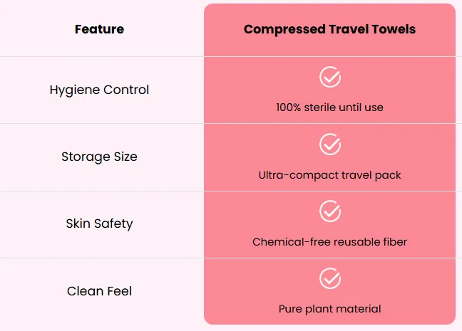Click the Hygiene Control checkmark icon
The width and height of the screenshot is (462, 331).
click(x=330, y=77)
